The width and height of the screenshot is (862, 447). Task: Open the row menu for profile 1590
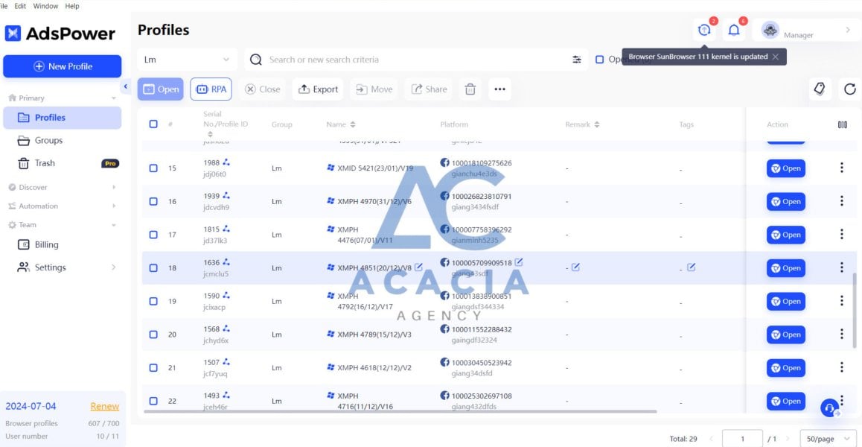click(x=841, y=301)
